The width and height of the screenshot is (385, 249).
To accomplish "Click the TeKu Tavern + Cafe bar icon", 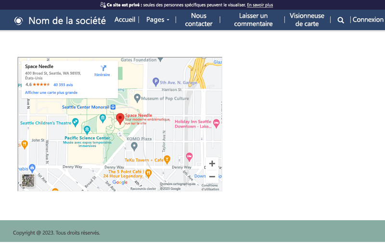I will 167,159.
